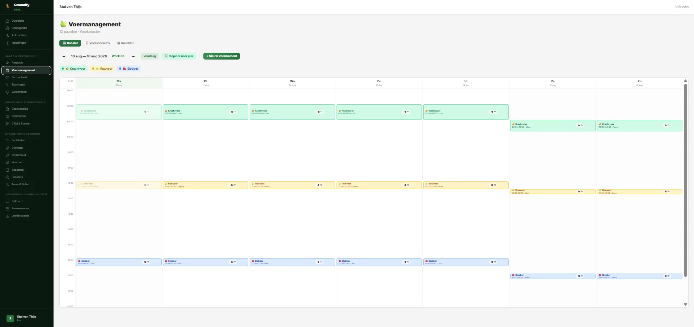This screenshot has width=694, height=327.
Task: Open the Gezondheid section
Action: click(27, 77)
